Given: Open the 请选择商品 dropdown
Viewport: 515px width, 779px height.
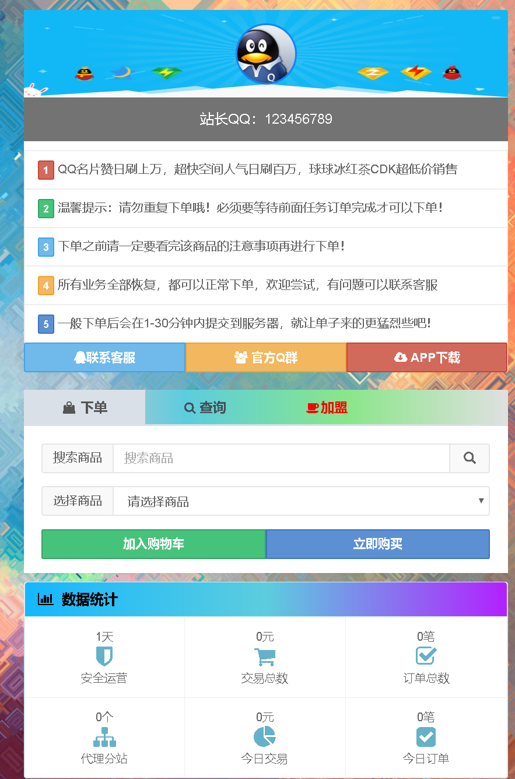Looking at the screenshot, I should tap(301, 501).
